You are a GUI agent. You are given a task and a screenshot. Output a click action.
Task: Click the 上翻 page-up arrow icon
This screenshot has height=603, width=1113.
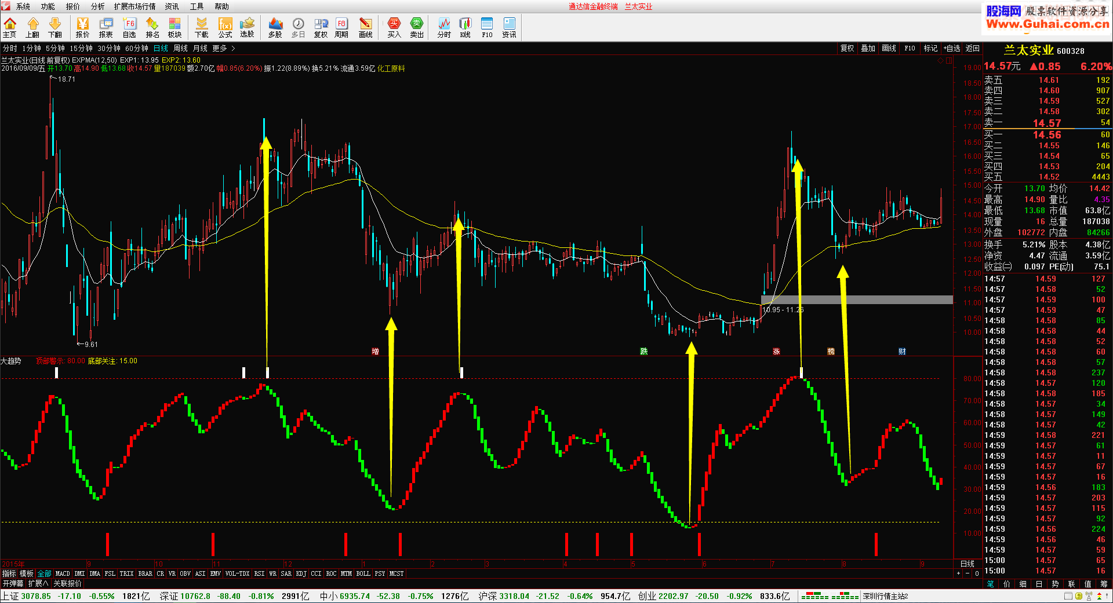(x=32, y=27)
